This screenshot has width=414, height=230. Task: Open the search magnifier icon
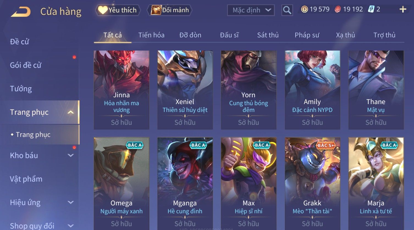pos(287,10)
